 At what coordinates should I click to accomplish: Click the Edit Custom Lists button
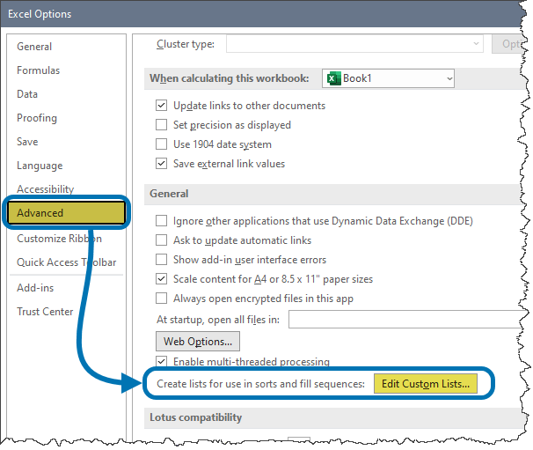[x=426, y=384]
